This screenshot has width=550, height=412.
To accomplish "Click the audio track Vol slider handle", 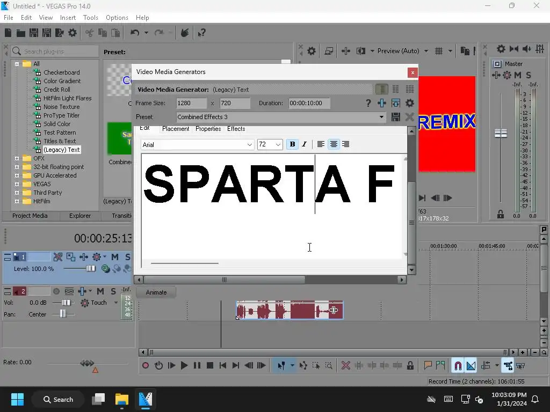I will pyautogui.click(x=66, y=303).
